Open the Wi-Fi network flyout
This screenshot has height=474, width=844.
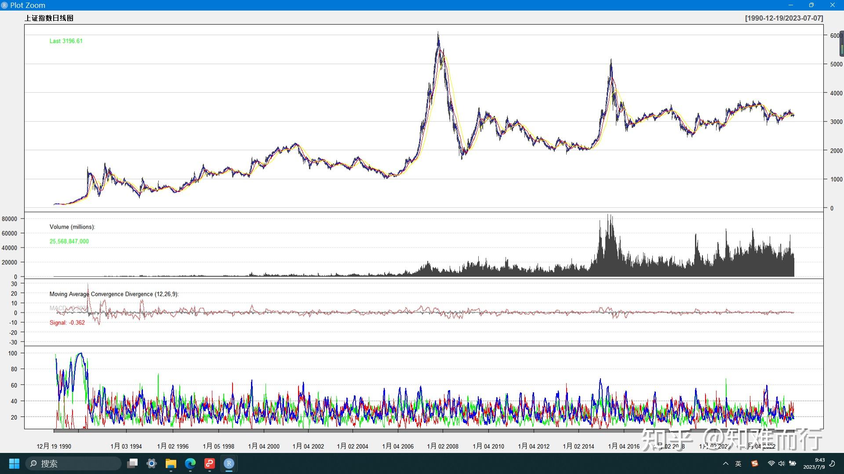(x=771, y=463)
